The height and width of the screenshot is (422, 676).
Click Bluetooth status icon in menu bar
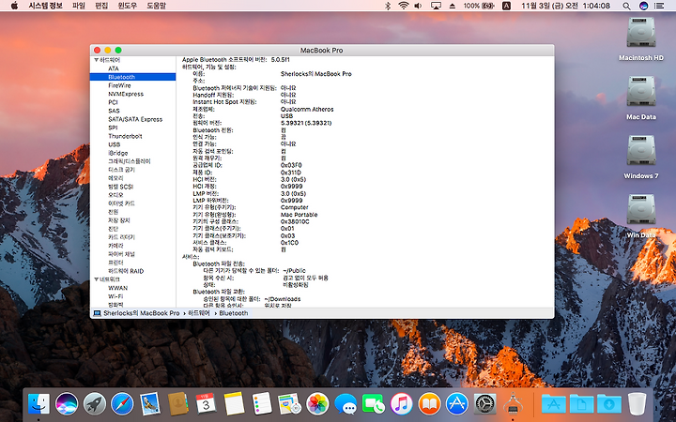388,6
